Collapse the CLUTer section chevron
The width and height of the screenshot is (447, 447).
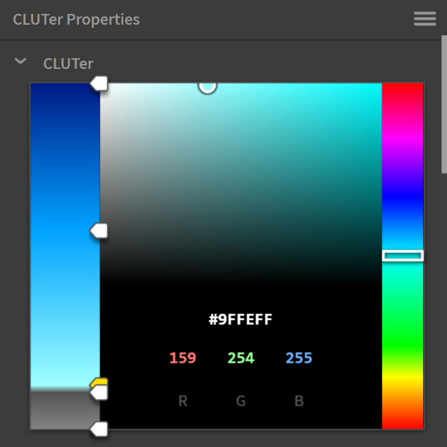pos(21,61)
